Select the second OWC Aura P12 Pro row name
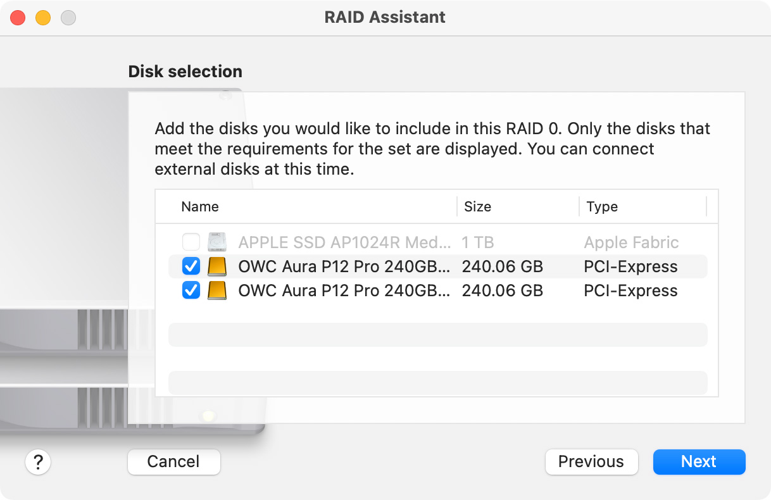The image size is (771, 500). coord(344,291)
